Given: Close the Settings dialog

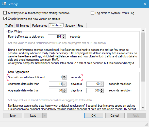Looking at the screenshot, I should point(145,4).
